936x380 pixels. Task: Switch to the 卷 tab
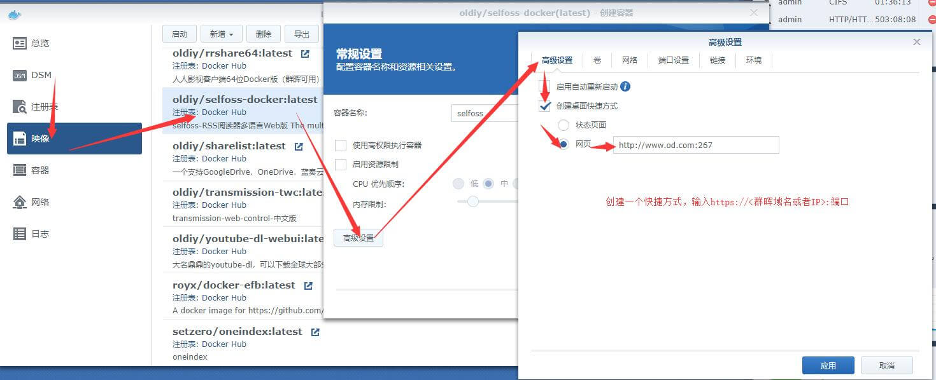click(x=597, y=60)
